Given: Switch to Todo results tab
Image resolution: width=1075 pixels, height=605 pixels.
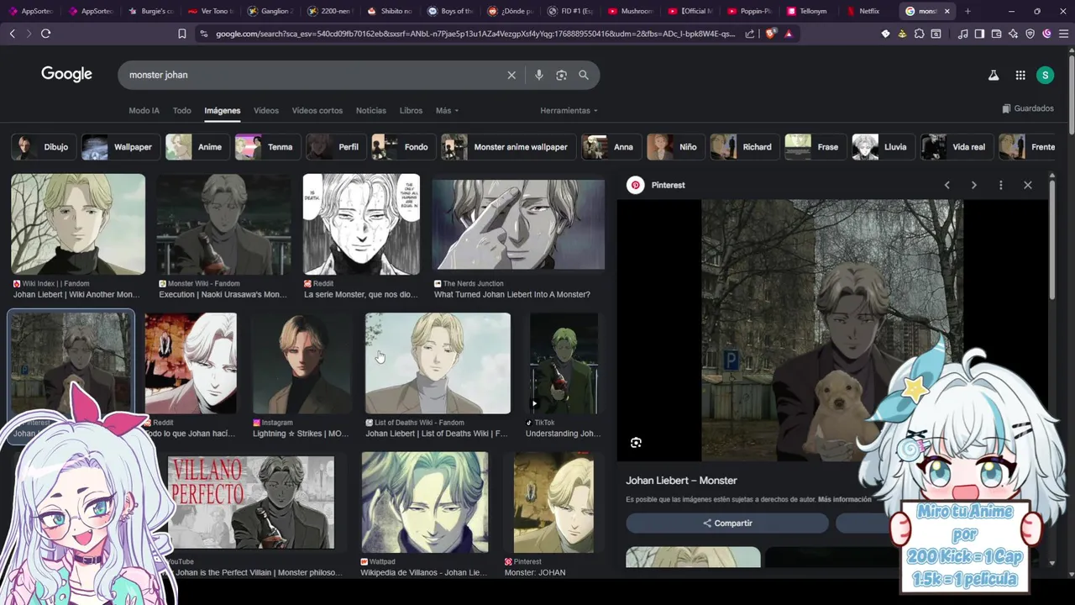Looking at the screenshot, I should tap(182, 111).
